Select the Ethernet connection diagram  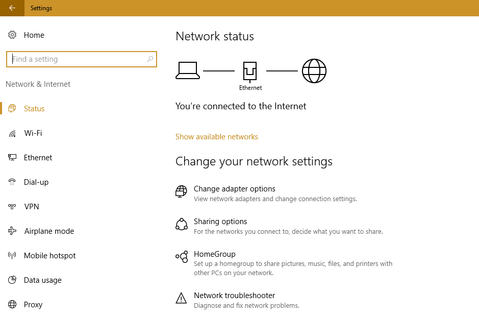[x=250, y=70]
